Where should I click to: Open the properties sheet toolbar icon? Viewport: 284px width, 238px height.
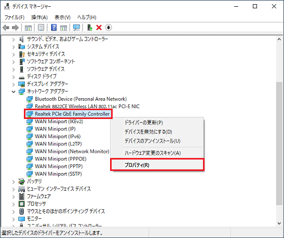pos(41,28)
